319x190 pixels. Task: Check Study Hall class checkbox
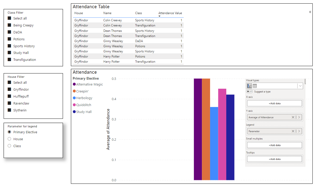[x=10, y=53]
